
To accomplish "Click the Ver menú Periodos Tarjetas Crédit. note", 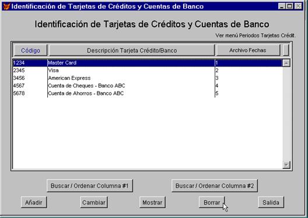I will point(256,36).
